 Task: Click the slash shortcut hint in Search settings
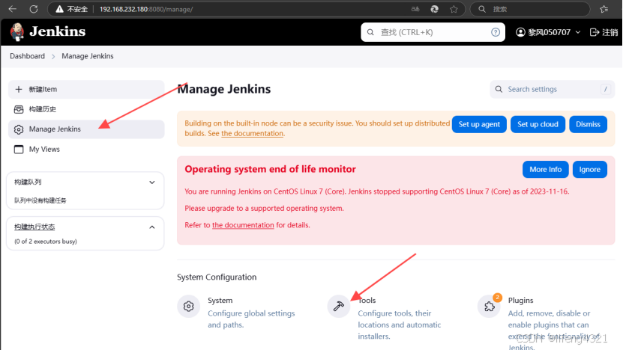606,89
